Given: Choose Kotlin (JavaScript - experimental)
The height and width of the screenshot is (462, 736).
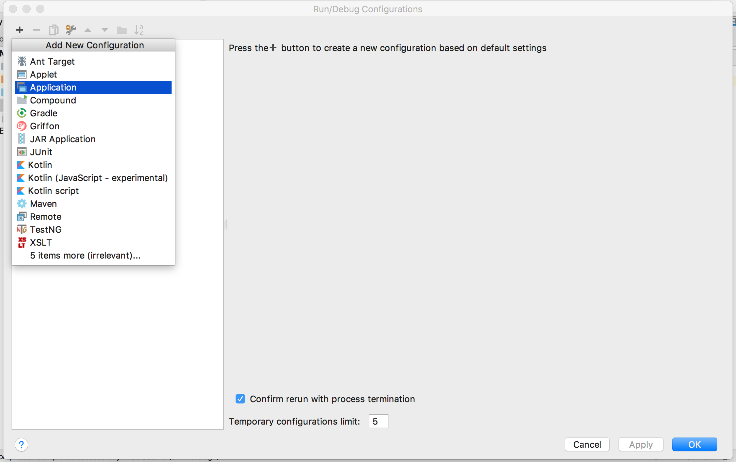Looking at the screenshot, I should pos(93,178).
